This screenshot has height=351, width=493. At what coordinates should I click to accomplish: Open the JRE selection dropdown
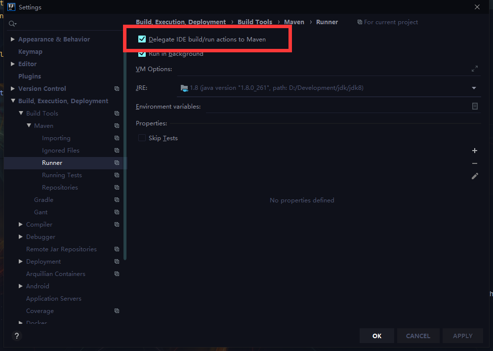pos(473,87)
